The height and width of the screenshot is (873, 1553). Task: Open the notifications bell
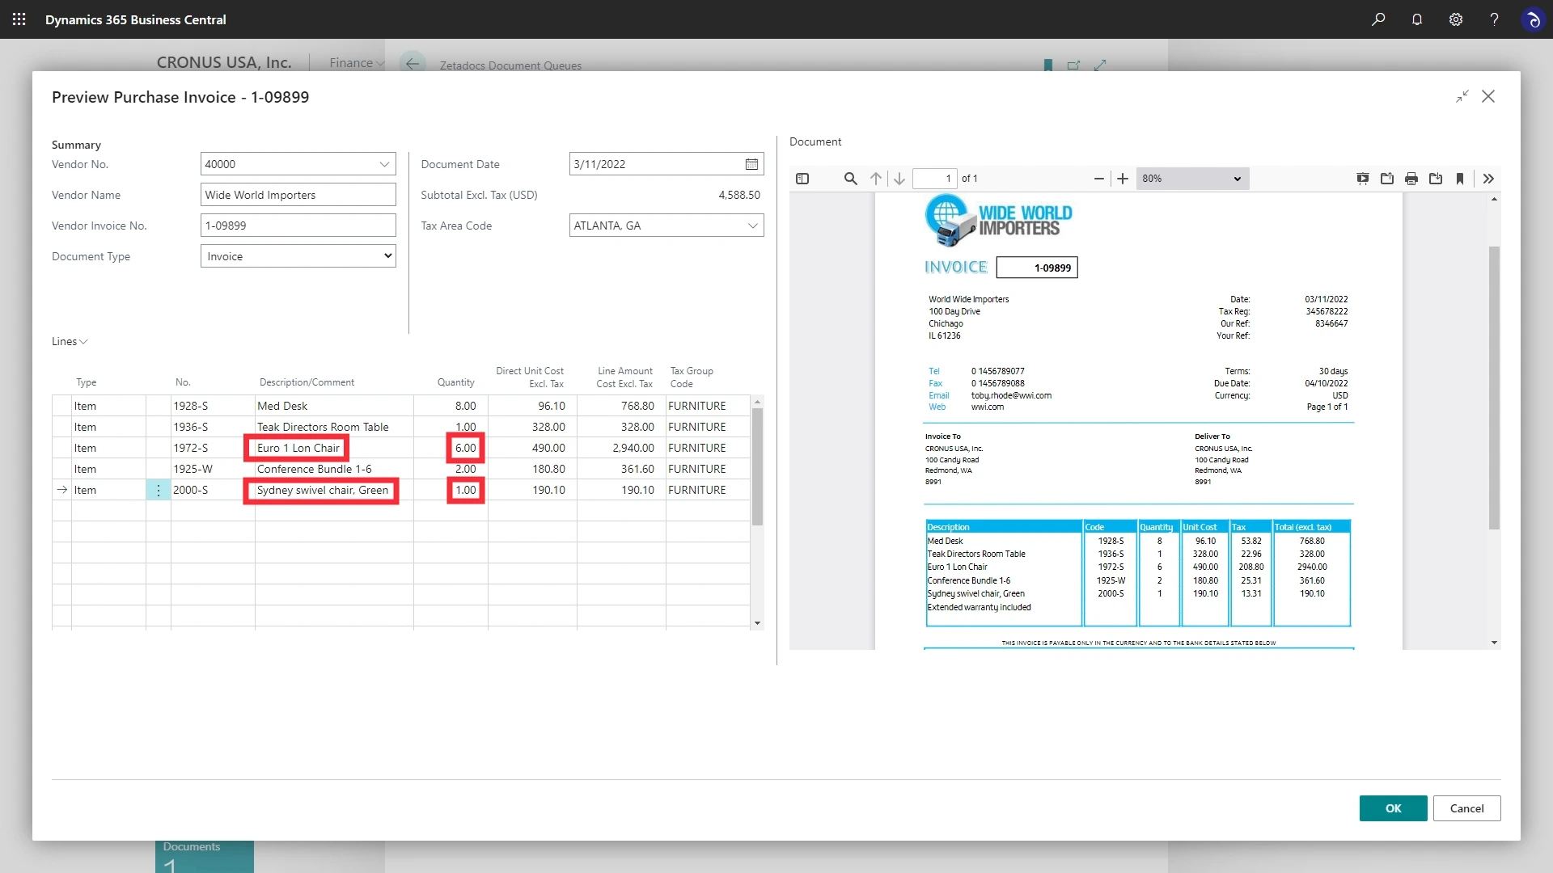[1417, 19]
